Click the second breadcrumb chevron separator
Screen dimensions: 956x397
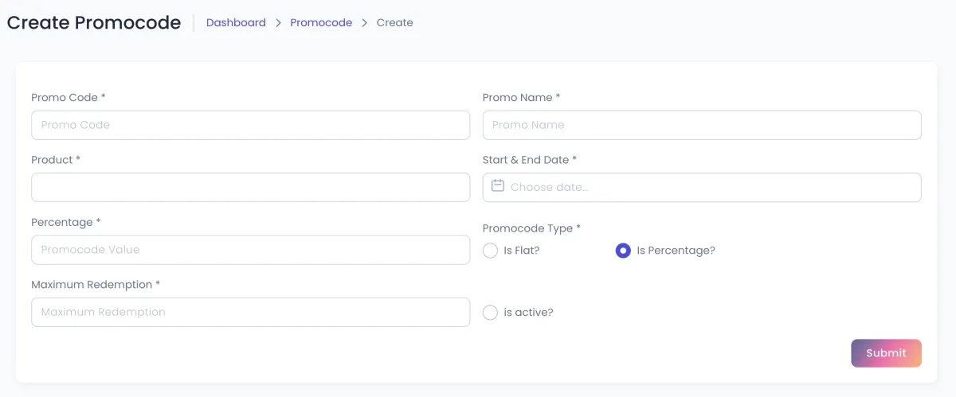point(365,23)
